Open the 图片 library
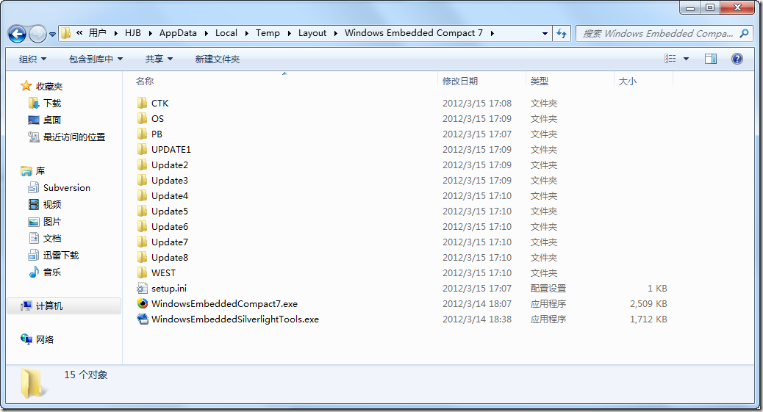The width and height of the screenshot is (763, 412). 52,221
